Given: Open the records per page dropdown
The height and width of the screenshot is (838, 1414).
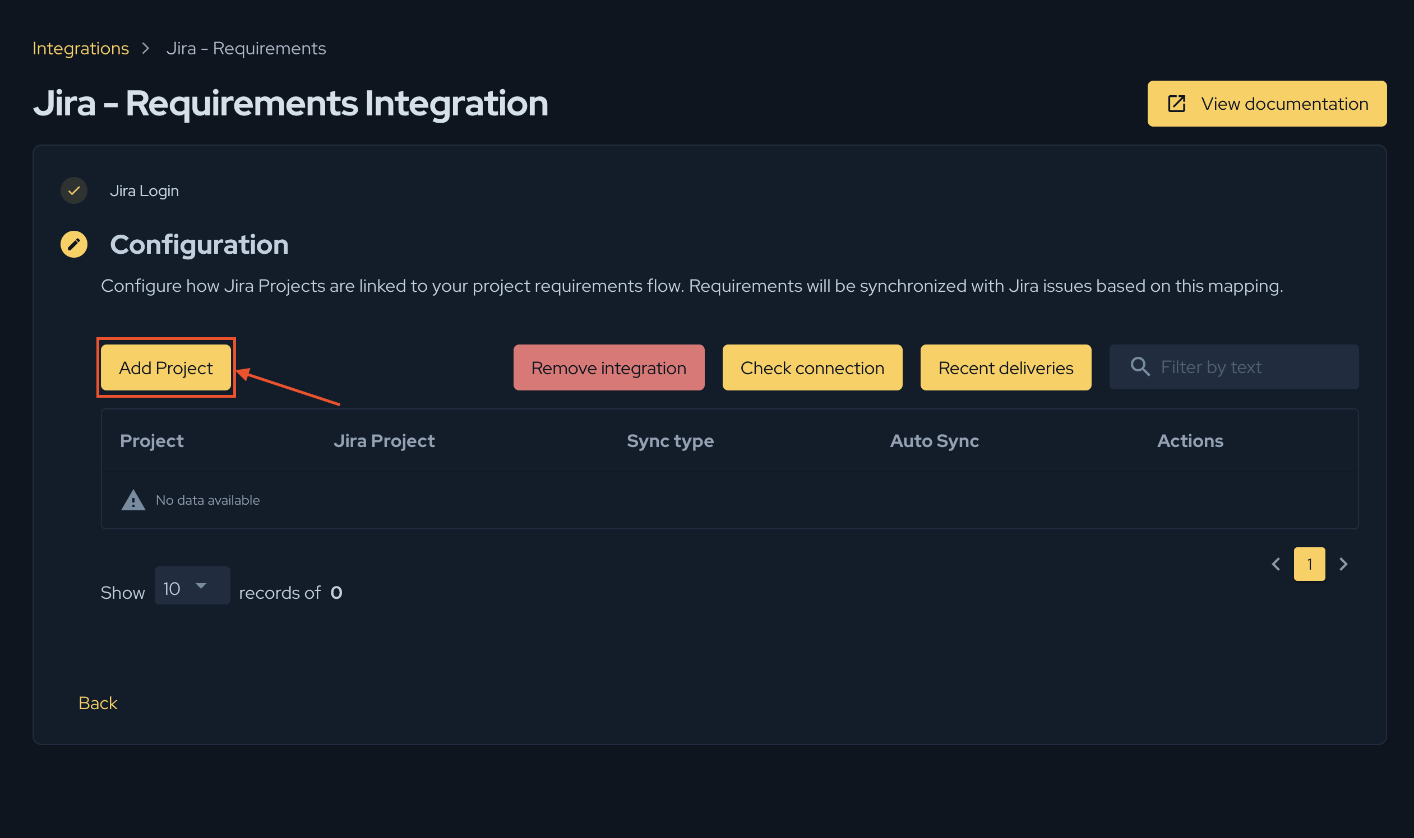Looking at the screenshot, I should 192,585.
